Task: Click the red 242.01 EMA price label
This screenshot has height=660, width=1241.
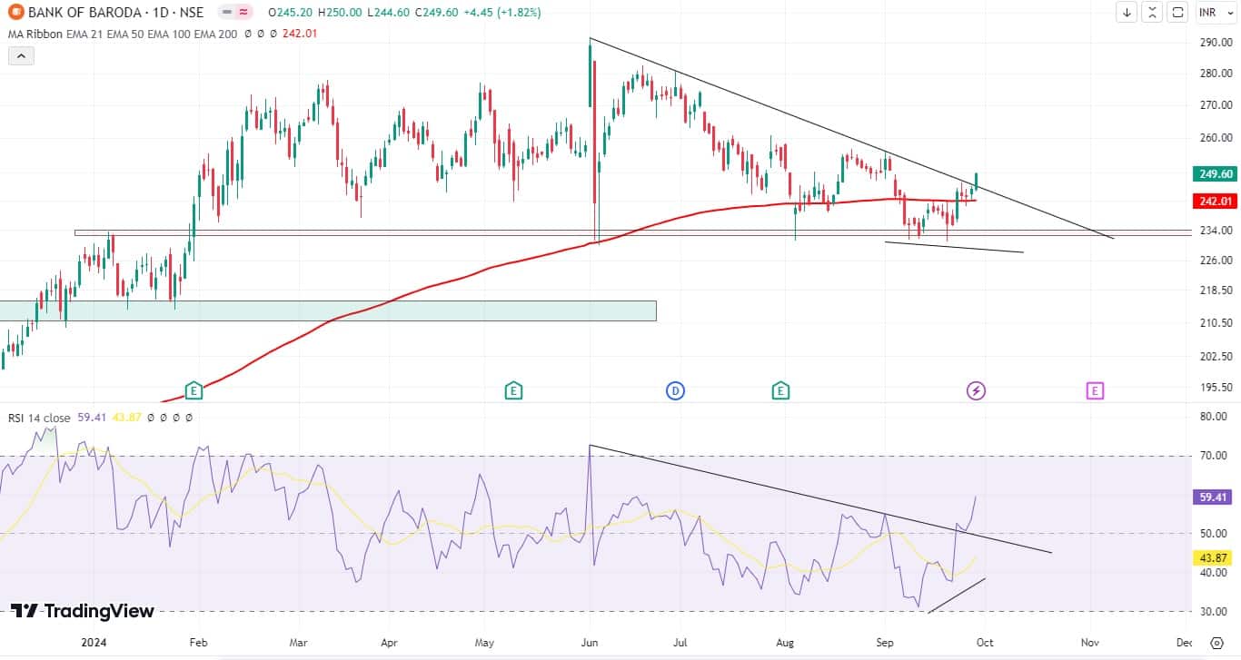Action: [x=1216, y=200]
